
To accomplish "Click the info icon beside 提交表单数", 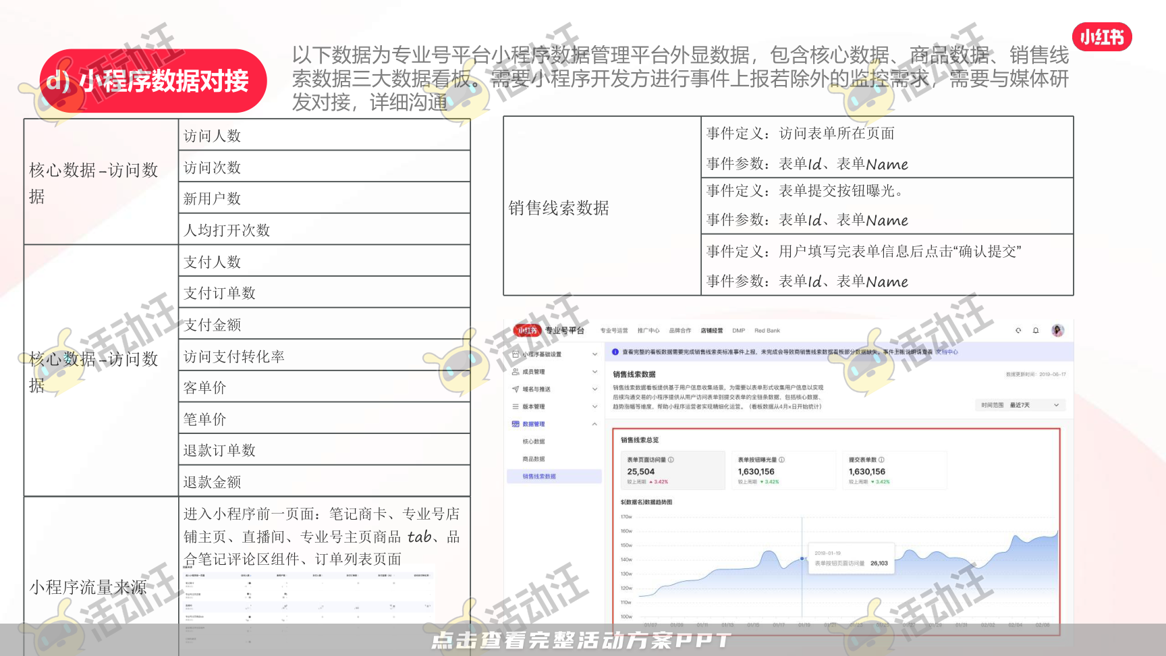I will coord(881,460).
